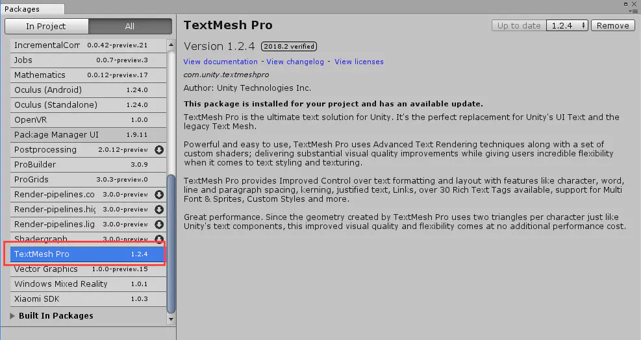Select the Render-pipelines.co package name

tap(55, 195)
